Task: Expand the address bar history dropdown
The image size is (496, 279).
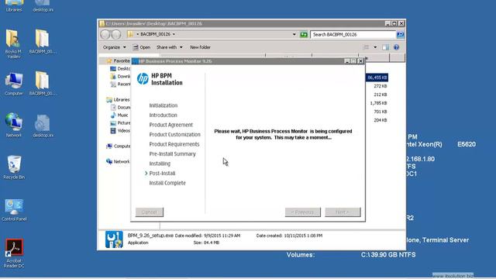Action: (294, 34)
